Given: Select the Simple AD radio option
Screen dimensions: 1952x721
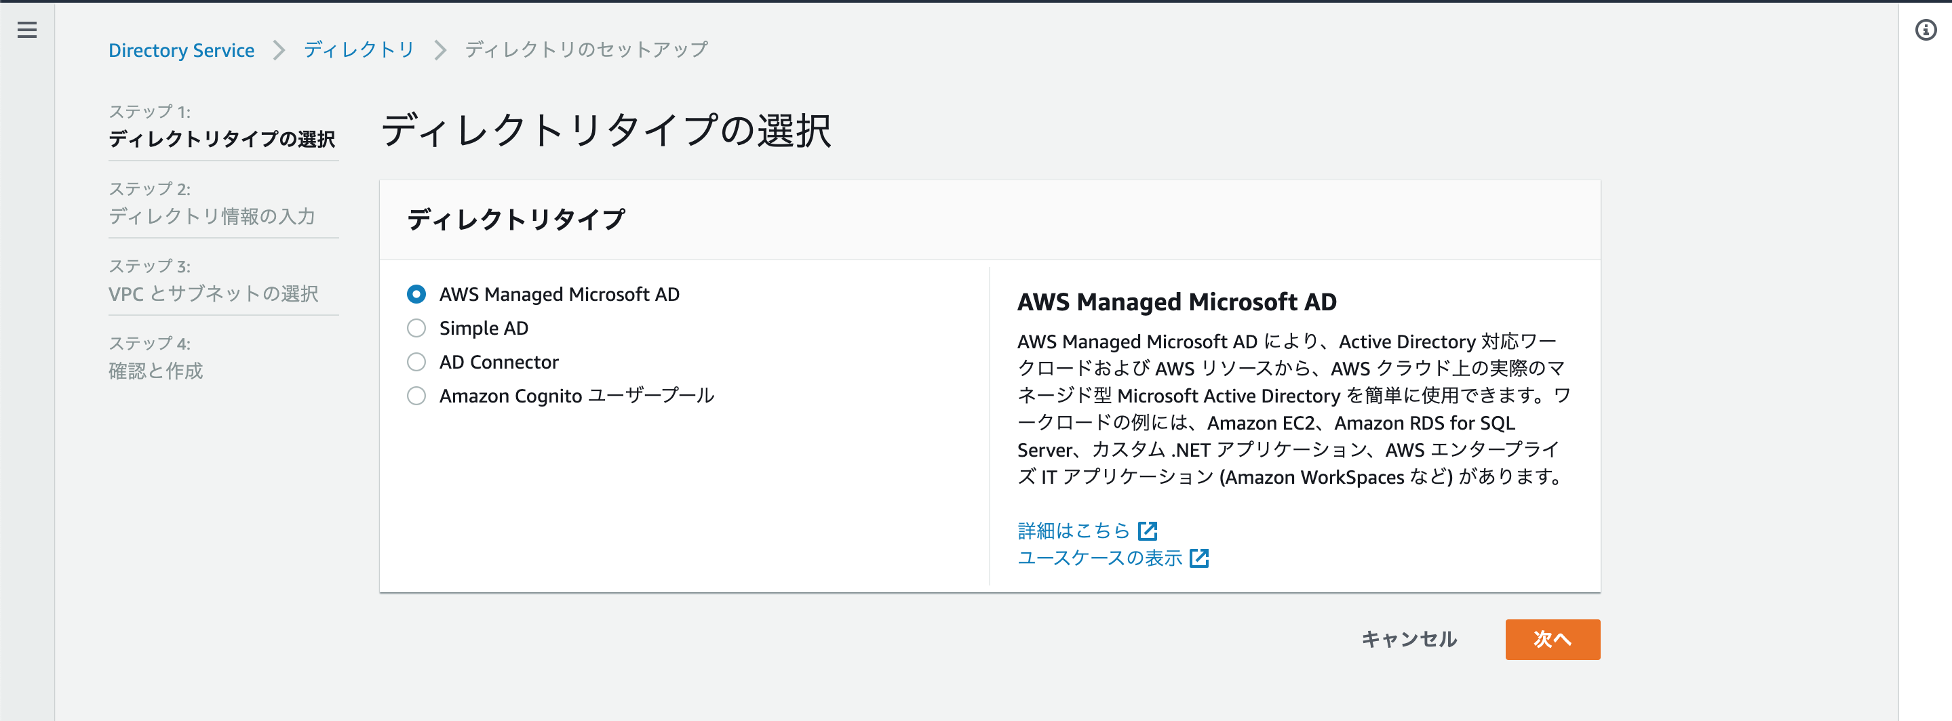Looking at the screenshot, I should 416,328.
